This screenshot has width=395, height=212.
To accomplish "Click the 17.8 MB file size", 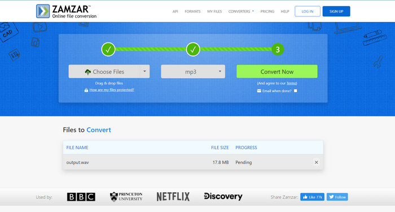I will point(221,162).
